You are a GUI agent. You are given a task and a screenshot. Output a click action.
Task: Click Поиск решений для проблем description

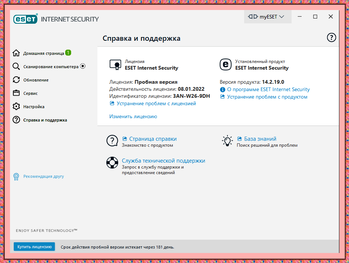point(267,145)
